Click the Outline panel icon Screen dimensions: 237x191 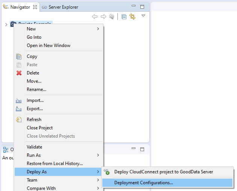tap(6, 150)
